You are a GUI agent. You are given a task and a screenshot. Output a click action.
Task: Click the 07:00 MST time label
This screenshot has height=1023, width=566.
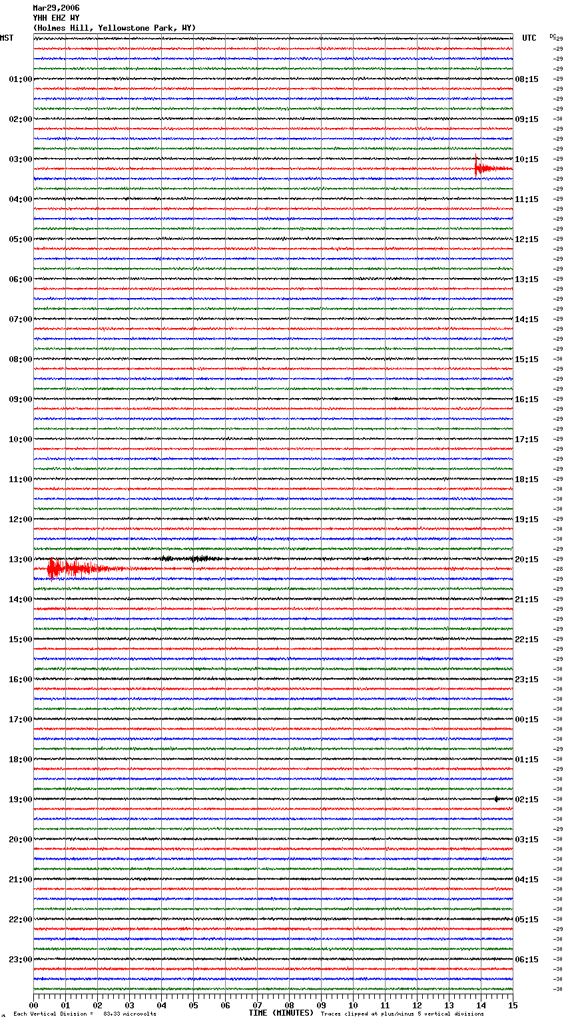[21, 319]
